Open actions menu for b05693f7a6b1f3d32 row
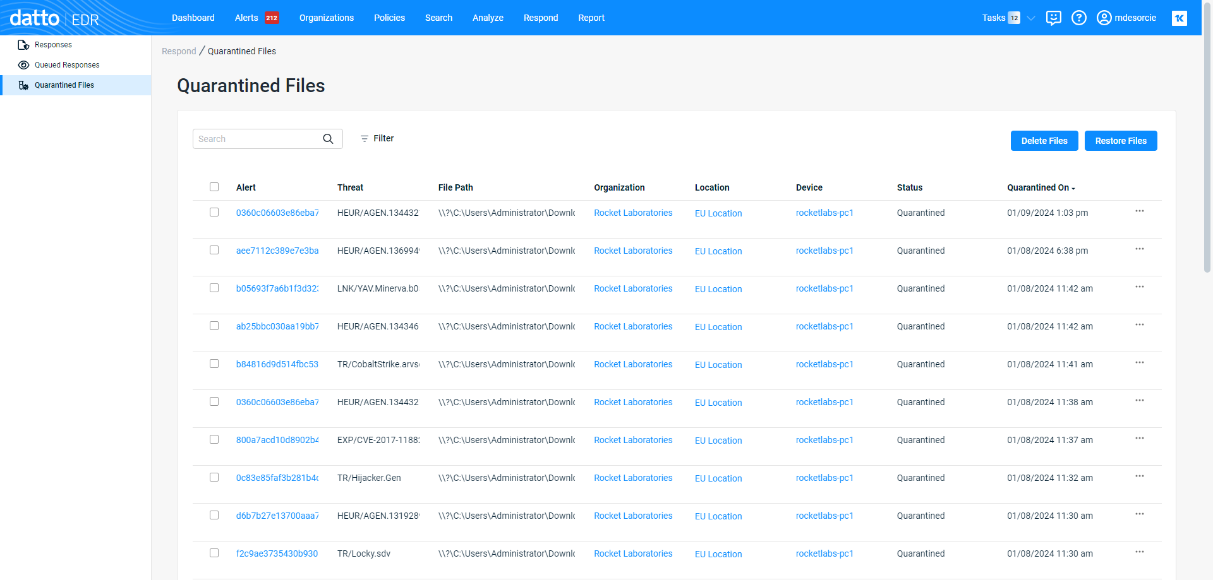Screen dimensions: 1213x580 click(x=1139, y=287)
